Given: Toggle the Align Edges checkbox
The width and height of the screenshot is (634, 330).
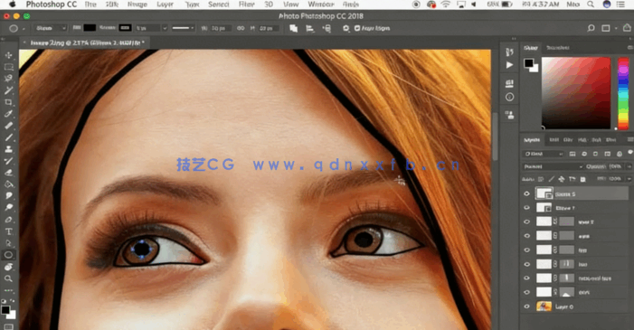Looking at the screenshot, I should click(357, 28).
